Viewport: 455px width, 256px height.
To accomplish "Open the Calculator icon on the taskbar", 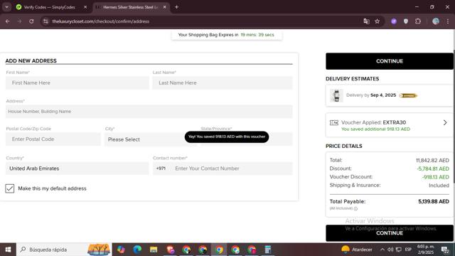I will pos(268,250).
